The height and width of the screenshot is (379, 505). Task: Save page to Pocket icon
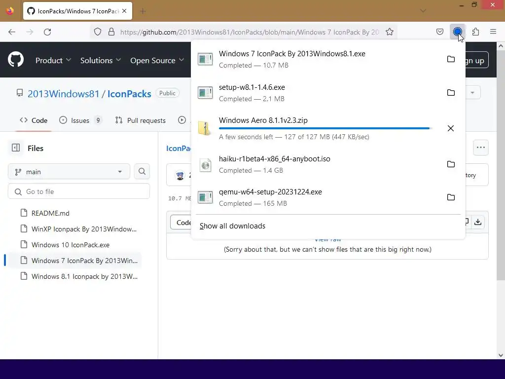(x=439, y=32)
